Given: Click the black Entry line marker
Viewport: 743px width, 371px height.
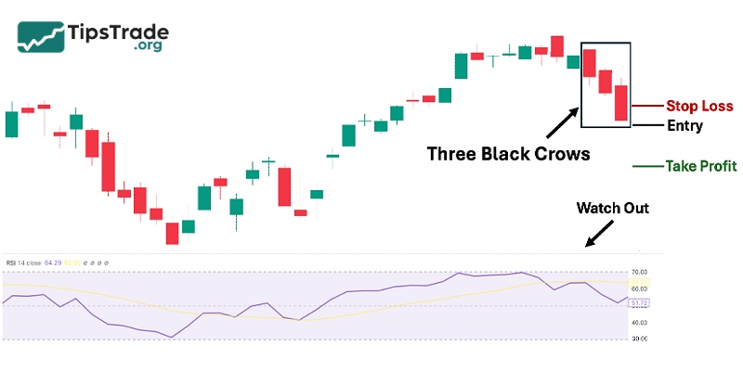Looking at the screenshot, I should pyautogui.click(x=648, y=124).
